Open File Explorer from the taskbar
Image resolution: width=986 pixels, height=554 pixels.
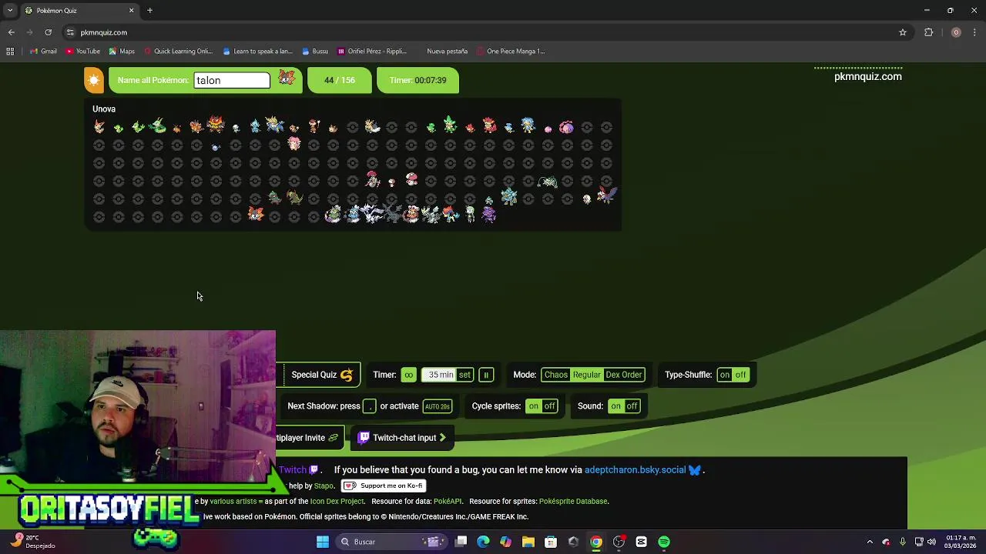(x=528, y=542)
